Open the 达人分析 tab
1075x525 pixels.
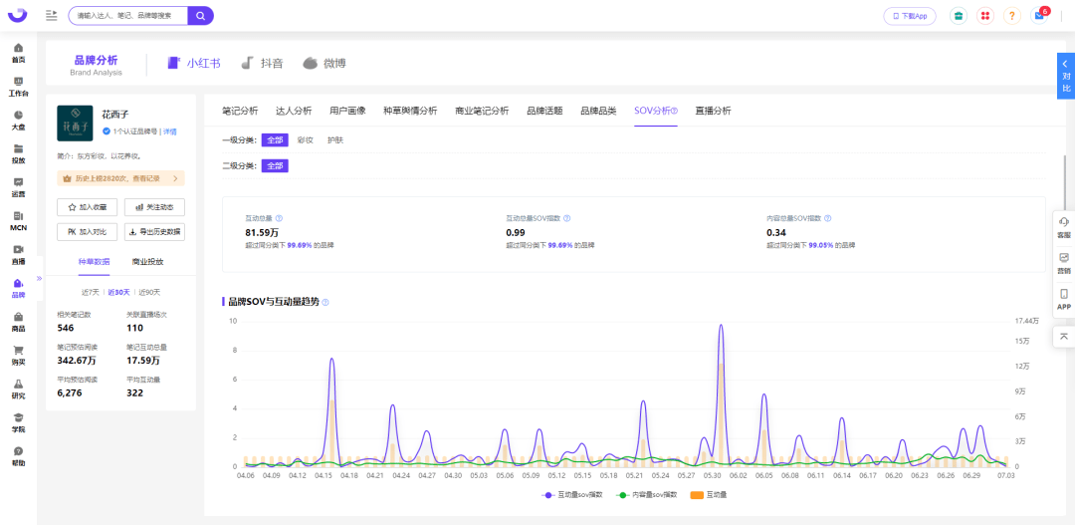(294, 111)
